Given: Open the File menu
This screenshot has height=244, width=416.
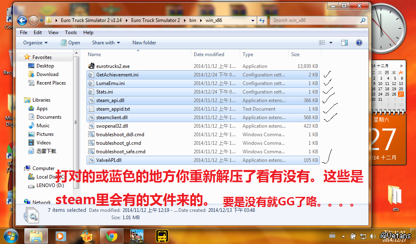Looking at the screenshot, I should point(24,33).
